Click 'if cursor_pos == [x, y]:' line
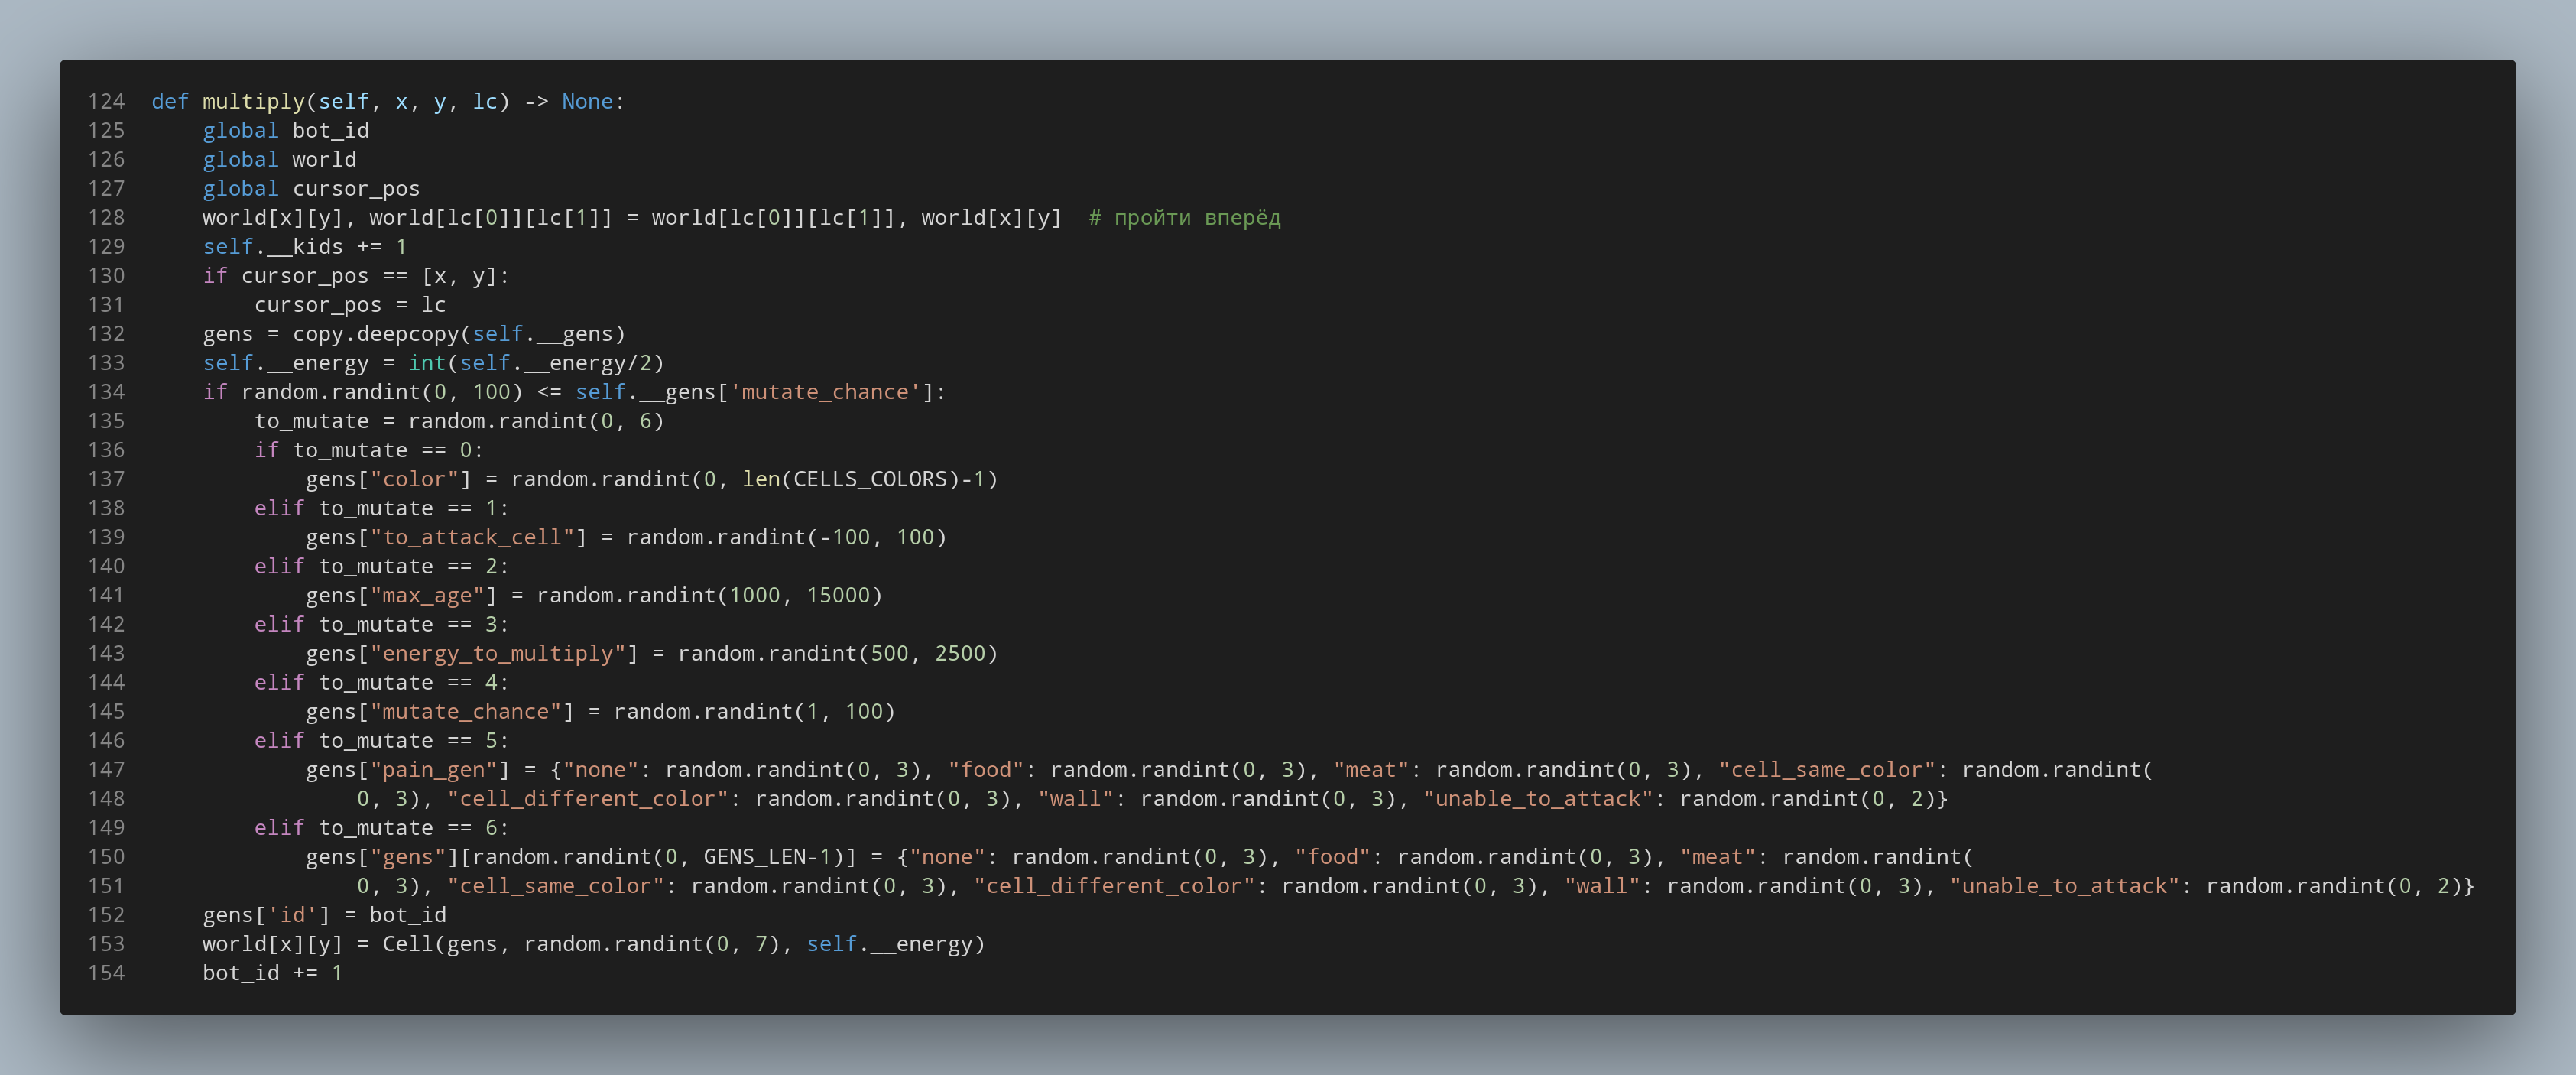 click(x=356, y=276)
